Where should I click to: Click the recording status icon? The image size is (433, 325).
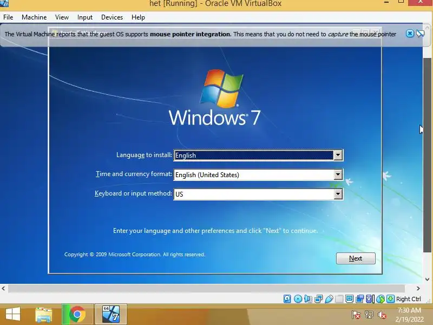(x=359, y=299)
